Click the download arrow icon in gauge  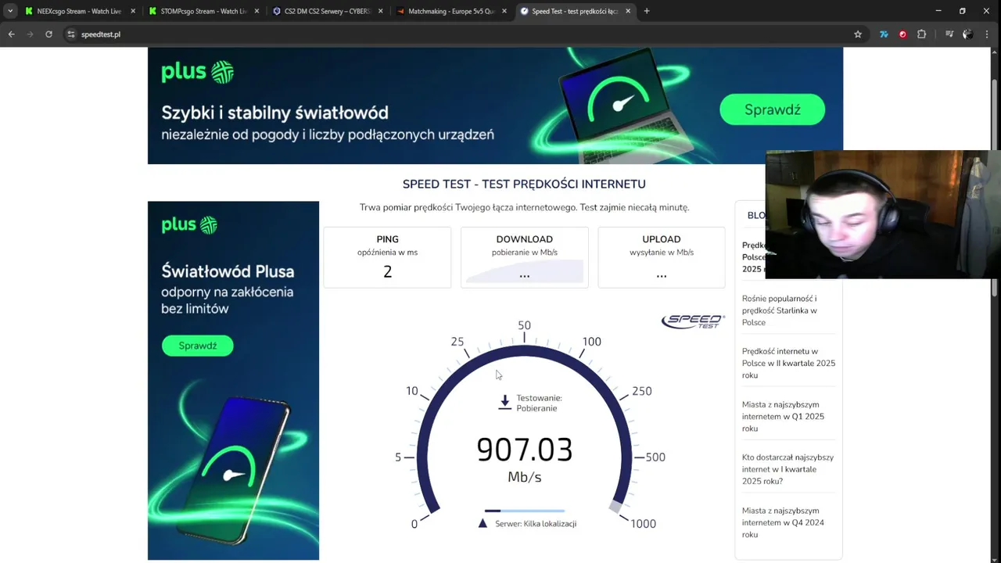504,403
